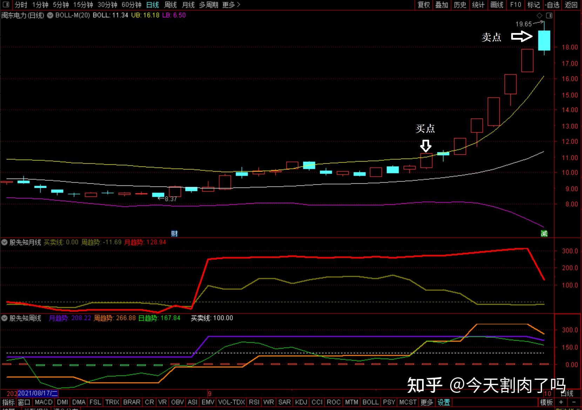The width and height of the screenshot is (582, 410).
Task: Apply the SAR indicator
Action: coord(284,402)
